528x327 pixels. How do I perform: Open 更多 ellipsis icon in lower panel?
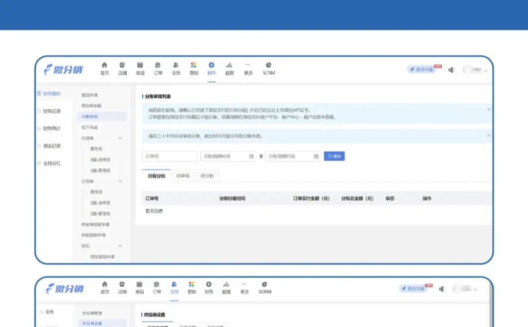[244, 284]
